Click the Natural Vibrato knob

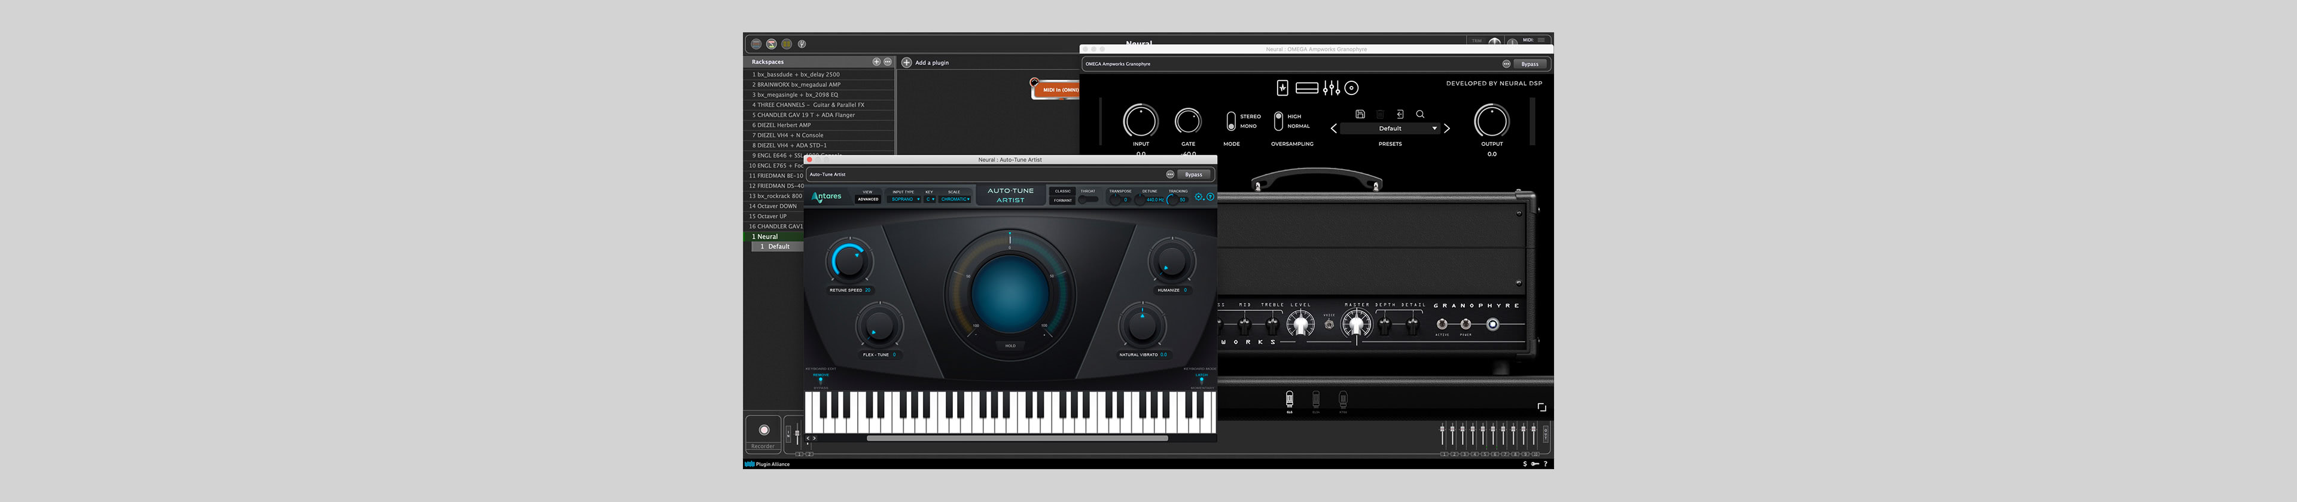1143,326
